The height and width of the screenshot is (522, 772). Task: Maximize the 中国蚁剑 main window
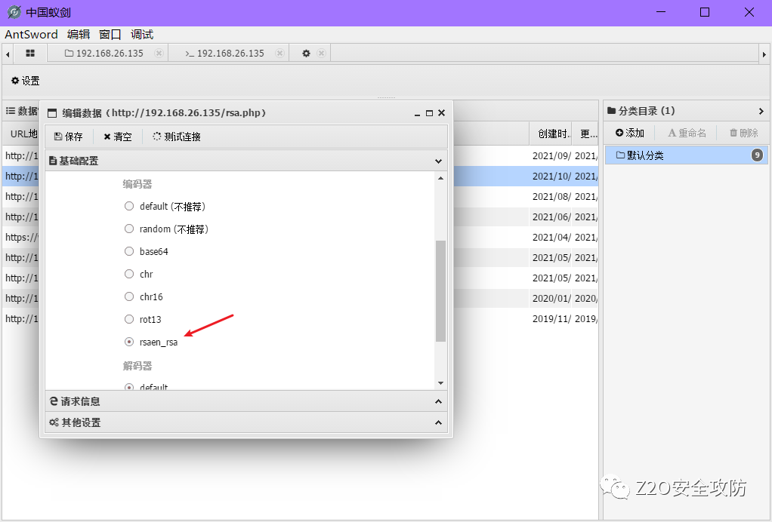[x=705, y=12]
